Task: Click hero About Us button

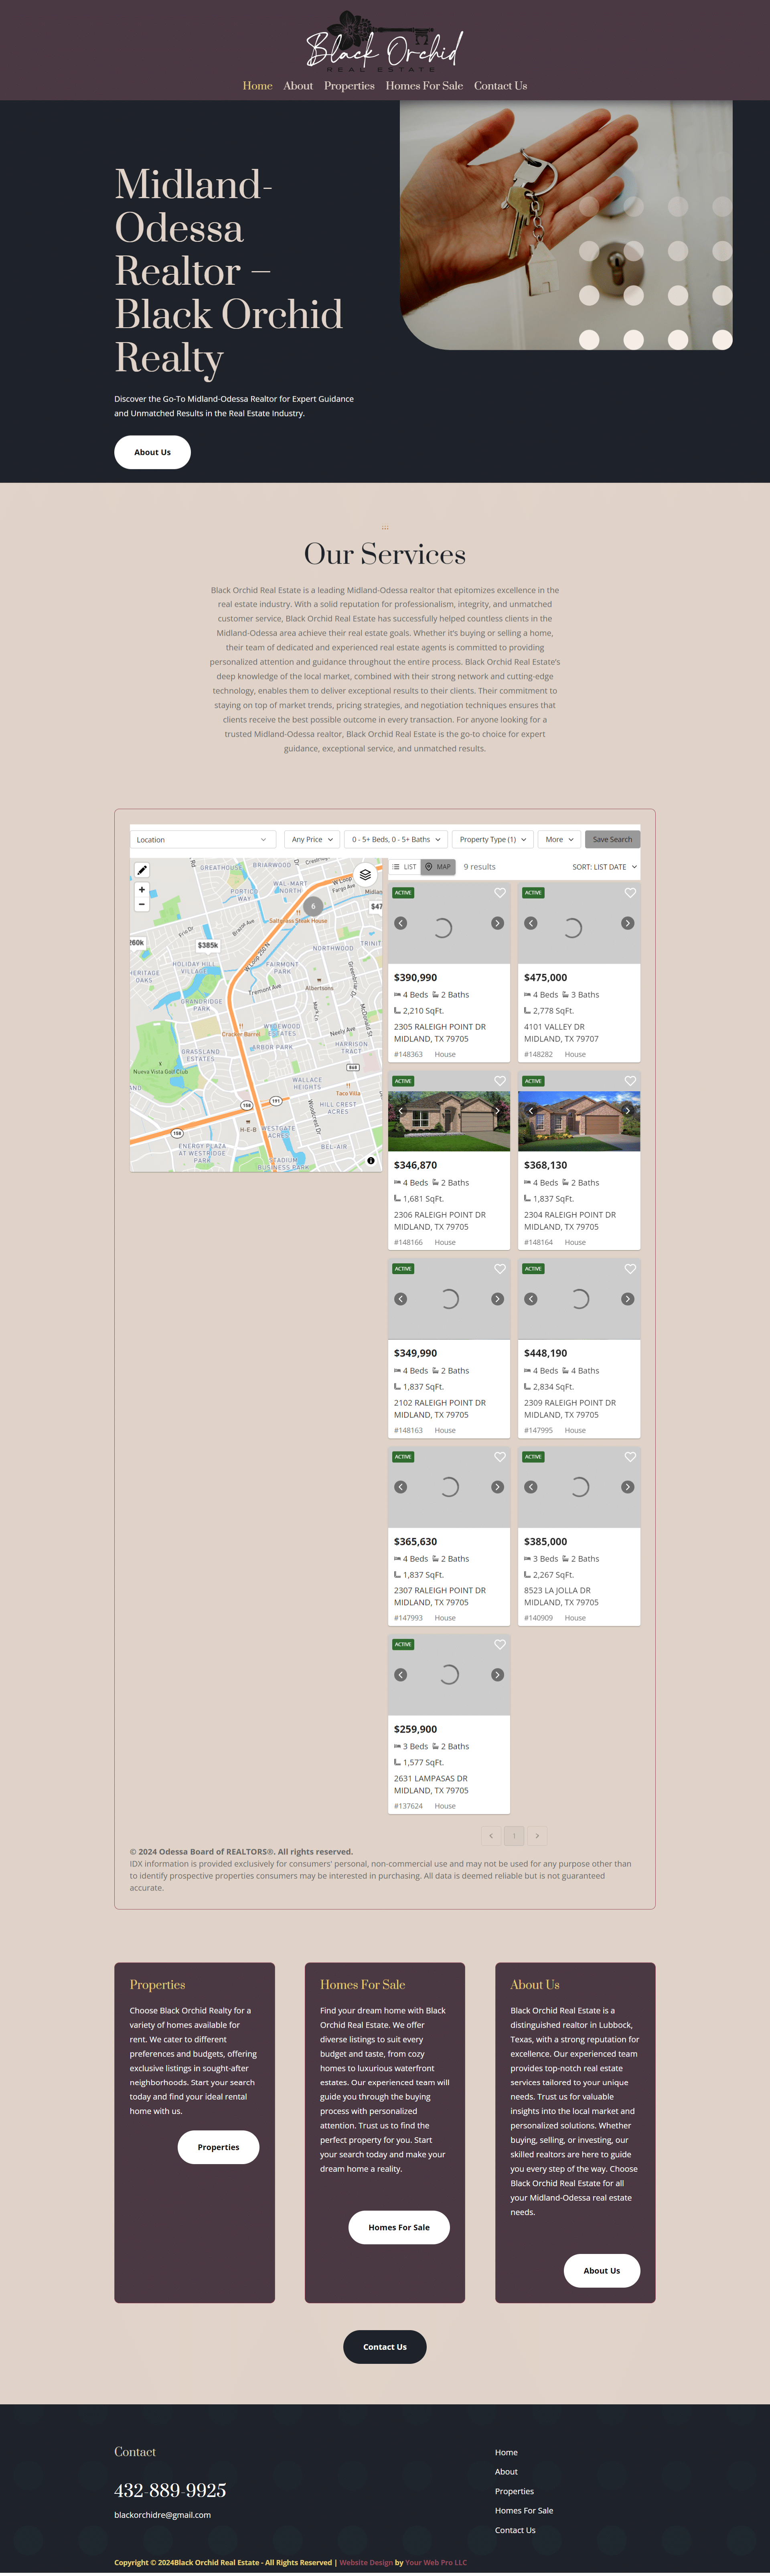Action: pos(152,452)
